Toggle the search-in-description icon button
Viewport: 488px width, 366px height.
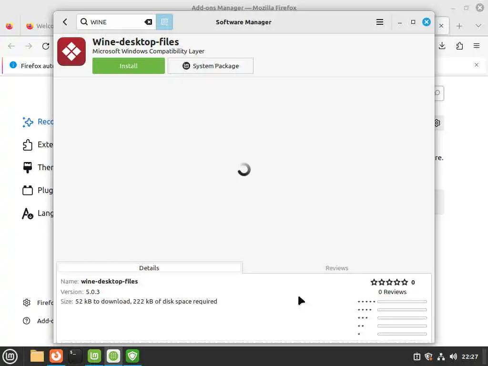pyautogui.click(x=164, y=22)
